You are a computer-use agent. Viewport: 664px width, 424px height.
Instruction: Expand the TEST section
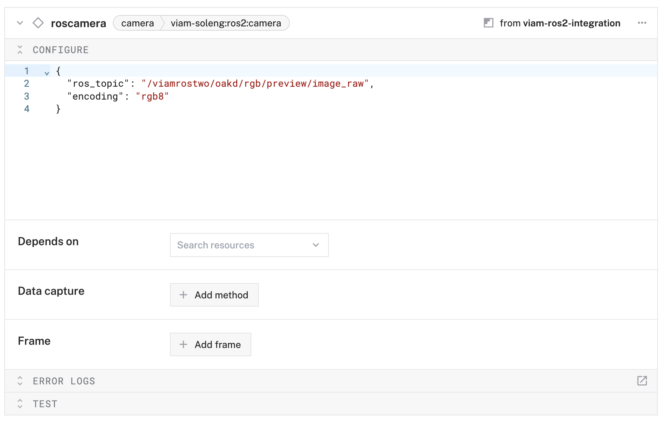20,404
